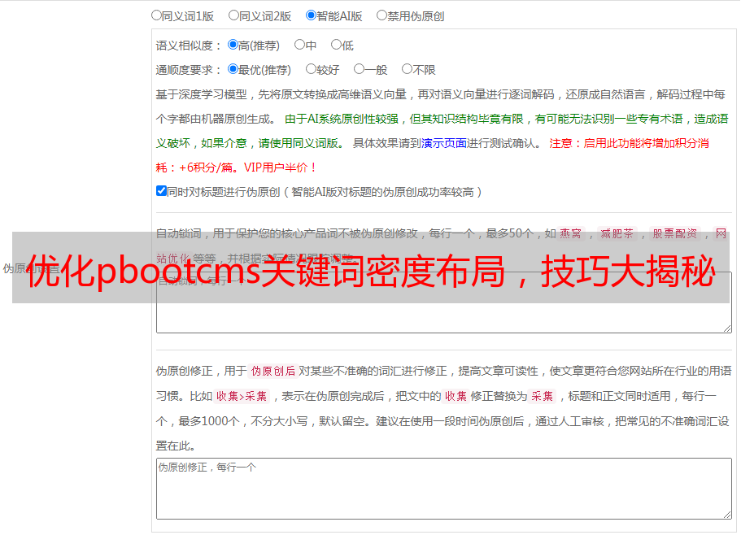Select 禁用伪原创 radio option
741x535 pixels.
point(381,15)
